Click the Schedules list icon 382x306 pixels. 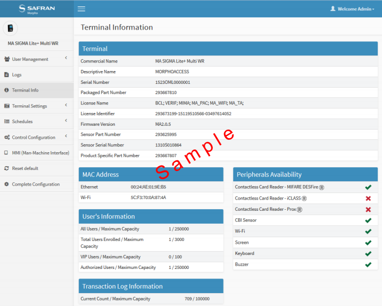point(7,122)
